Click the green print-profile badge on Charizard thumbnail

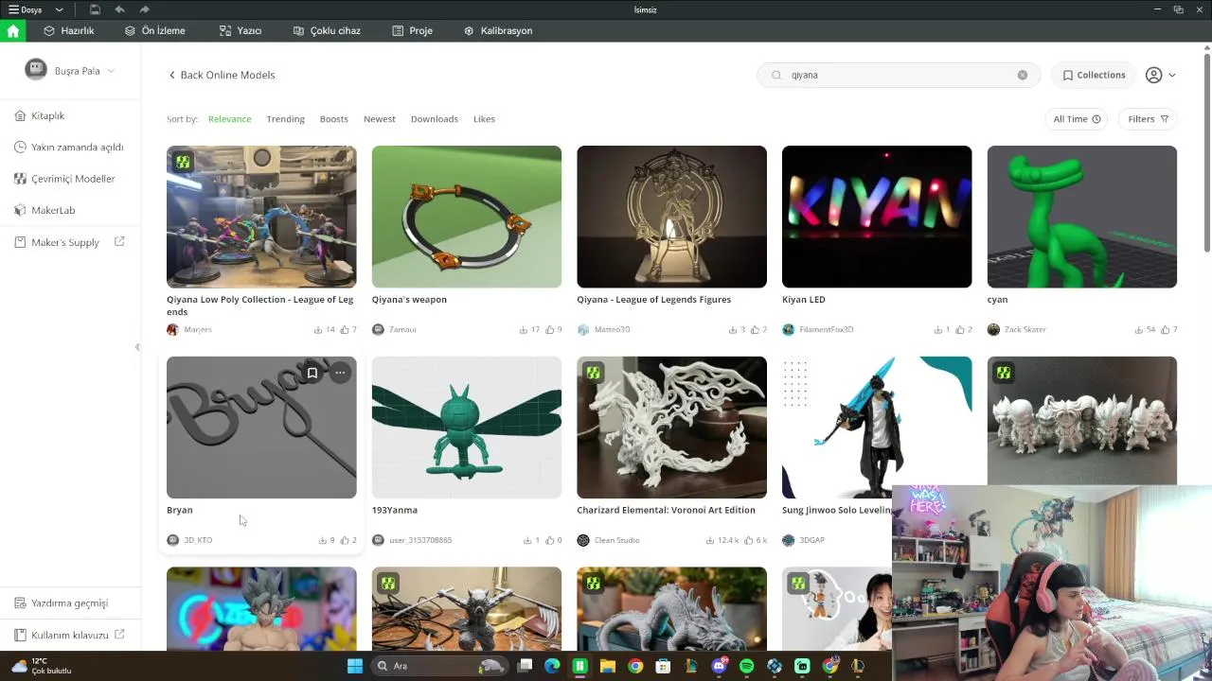pos(594,373)
